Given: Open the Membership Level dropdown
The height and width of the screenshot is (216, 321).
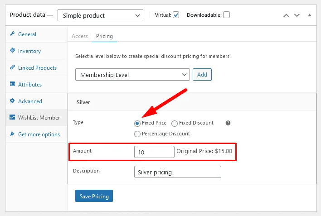Looking at the screenshot, I should point(132,75).
